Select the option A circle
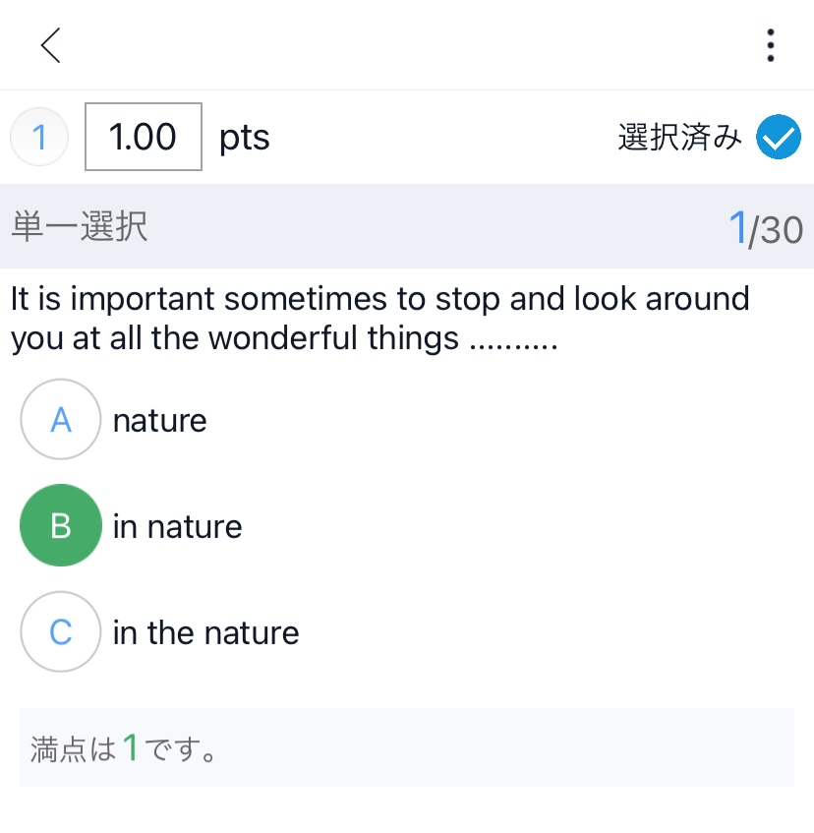The image size is (814, 833). tap(61, 420)
